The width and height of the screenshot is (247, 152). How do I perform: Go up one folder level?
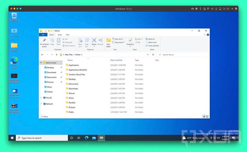tap(56, 54)
